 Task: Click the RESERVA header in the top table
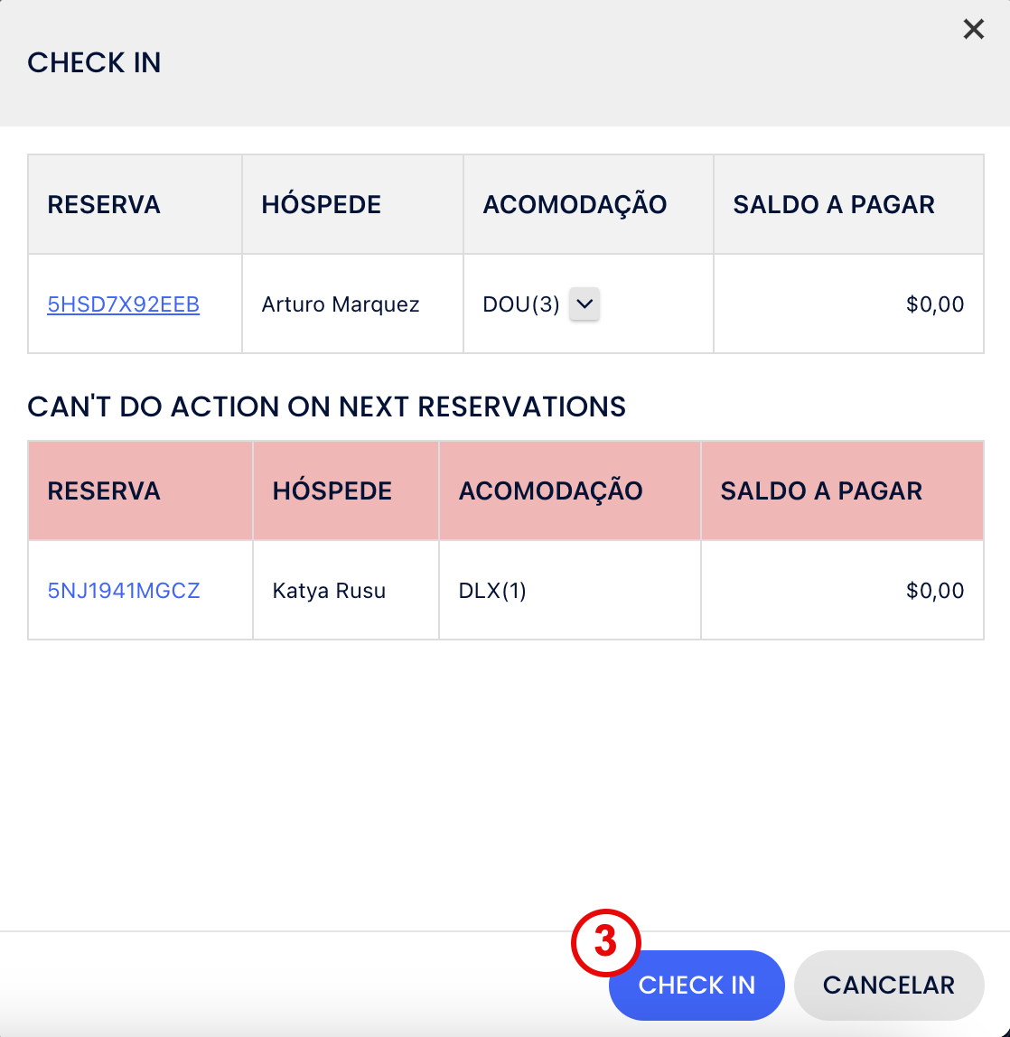(104, 204)
